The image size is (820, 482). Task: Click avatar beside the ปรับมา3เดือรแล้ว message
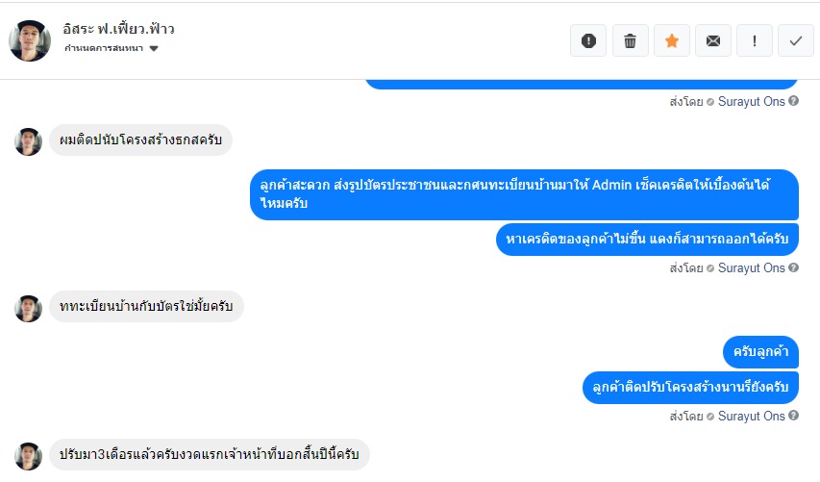[28, 456]
